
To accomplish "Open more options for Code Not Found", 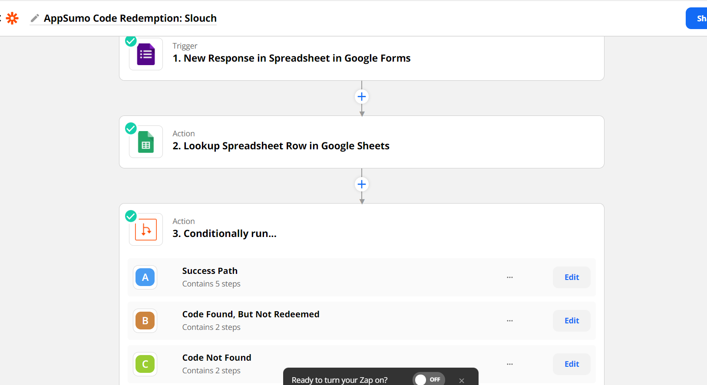I will pyautogui.click(x=510, y=364).
